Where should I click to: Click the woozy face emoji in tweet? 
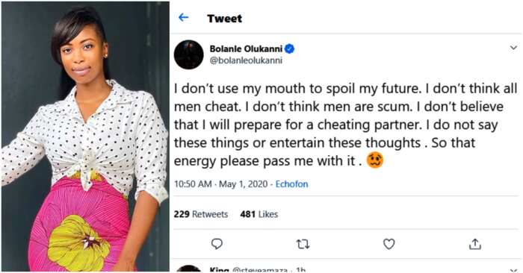375,160
